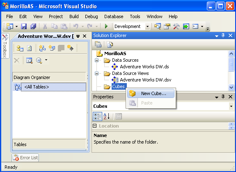Open the Error List tab
Image resolution: width=236 pixels, height=172 pixels.
[x=25, y=158]
